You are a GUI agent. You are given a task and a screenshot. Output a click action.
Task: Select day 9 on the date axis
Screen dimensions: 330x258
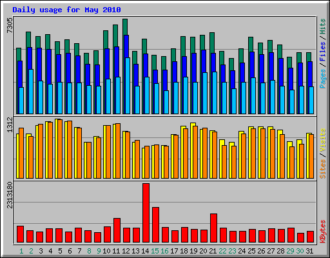click(99, 251)
